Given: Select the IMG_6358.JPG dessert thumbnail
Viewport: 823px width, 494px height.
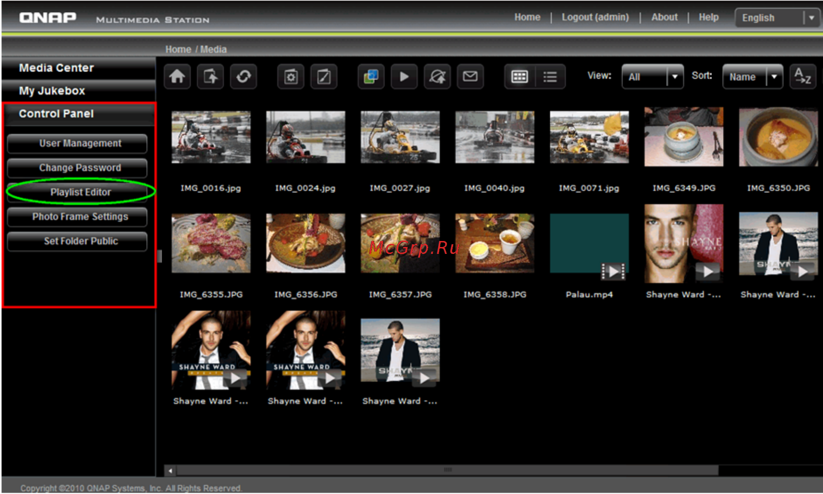Looking at the screenshot, I should tap(494, 243).
